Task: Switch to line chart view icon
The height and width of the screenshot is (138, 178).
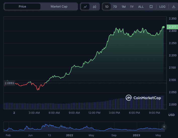Action: (x=85, y=7)
